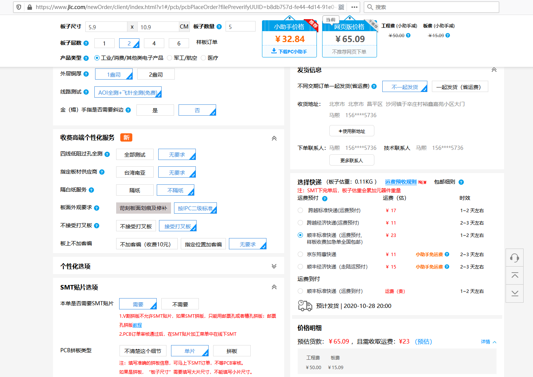Click the shield icon in the address bar

pyautogui.click(x=19, y=7)
